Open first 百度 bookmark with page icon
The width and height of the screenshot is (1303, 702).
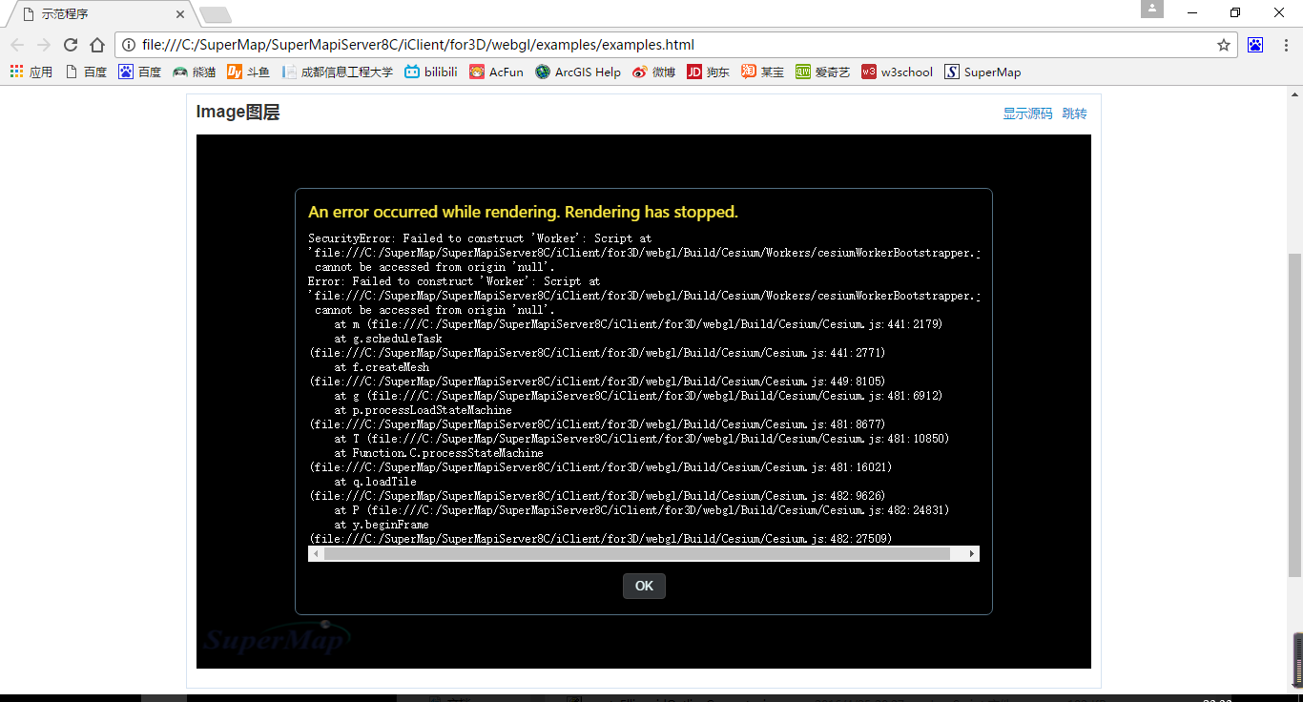tap(86, 72)
